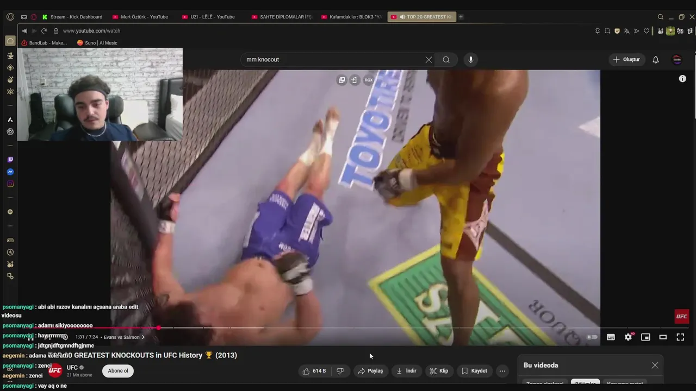The image size is (696, 391).
Task: Open the Suno AI Music bookmark
Action: pos(97,43)
